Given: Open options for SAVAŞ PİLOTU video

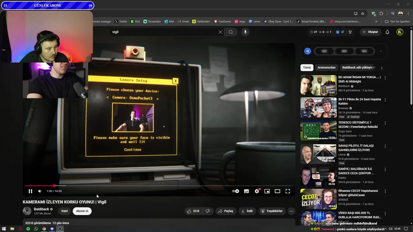Looking at the screenshot, I should click(385, 146).
